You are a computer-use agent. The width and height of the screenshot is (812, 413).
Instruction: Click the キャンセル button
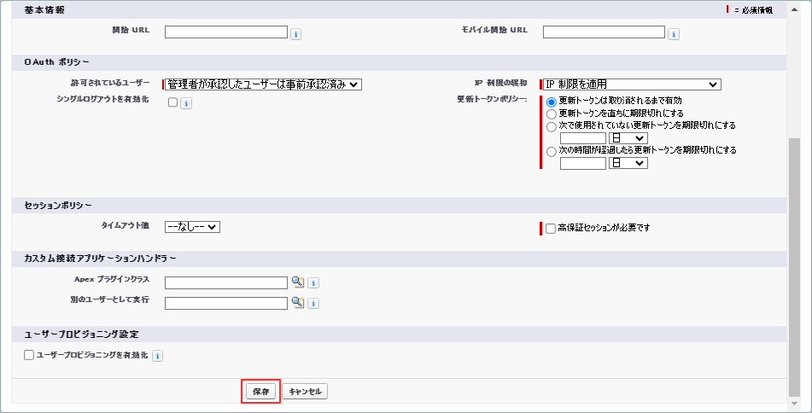point(305,392)
